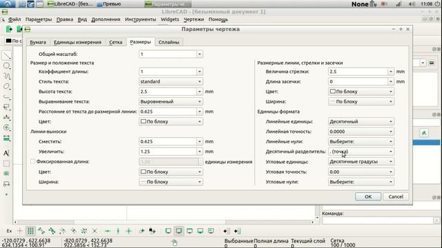Open the Линейные нули dropdown

pyautogui.click(x=361, y=141)
